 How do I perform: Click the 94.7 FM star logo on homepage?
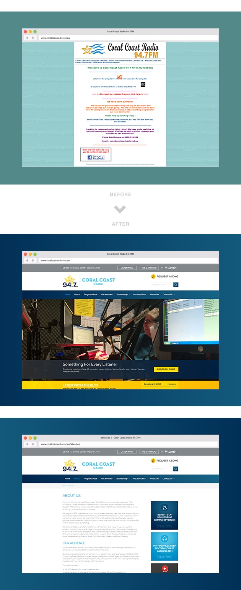[x=70, y=281]
